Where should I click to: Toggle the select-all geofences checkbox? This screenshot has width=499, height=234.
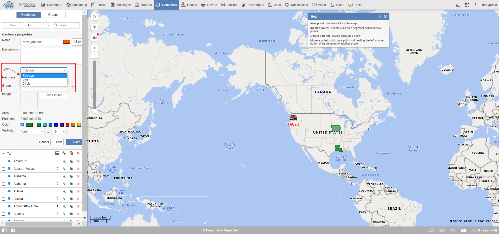pos(4,153)
